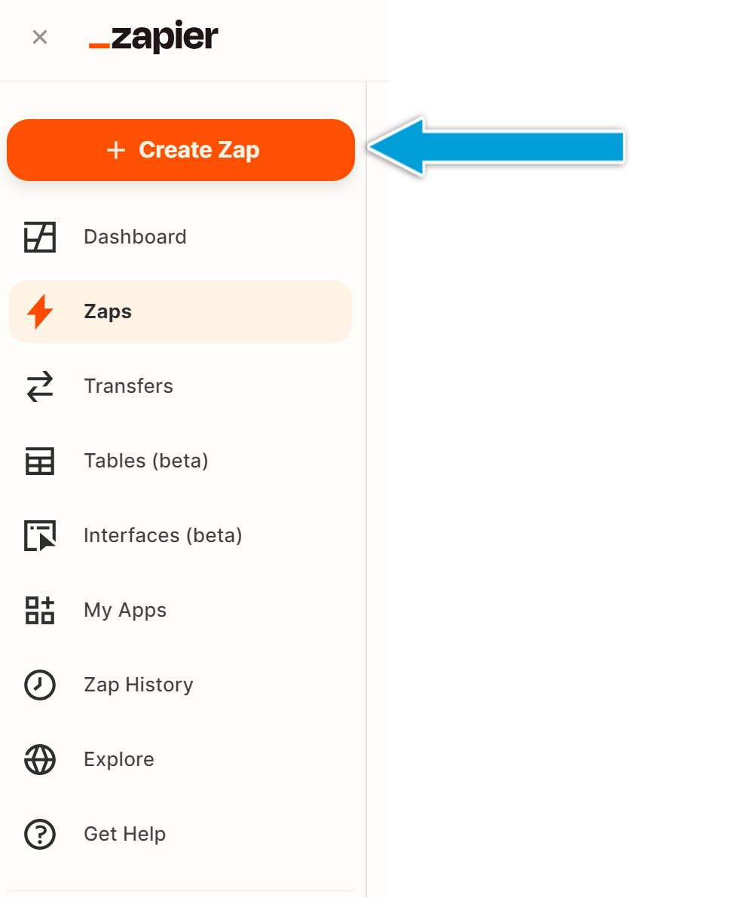Select the Transfers arrows icon
The image size is (734, 898).
click(x=39, y=386)
